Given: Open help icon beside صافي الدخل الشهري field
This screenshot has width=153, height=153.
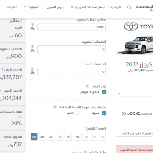Looking at the screenshot, I should [x=32, y=25].
